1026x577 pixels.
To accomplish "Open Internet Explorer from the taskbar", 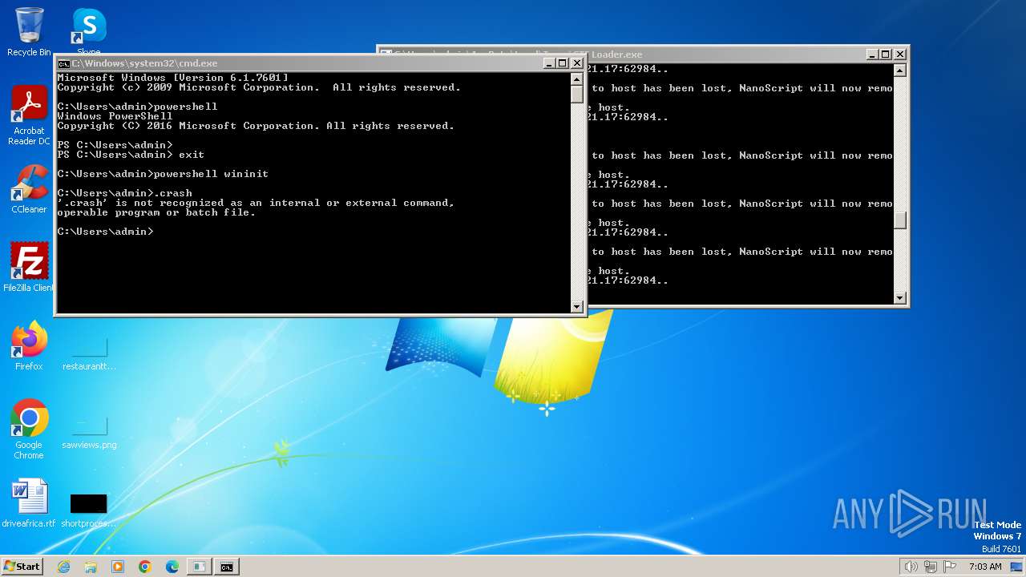I will [63, 567].
